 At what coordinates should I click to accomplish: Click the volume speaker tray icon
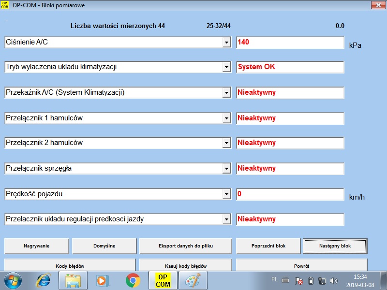(x=334, y=280)
